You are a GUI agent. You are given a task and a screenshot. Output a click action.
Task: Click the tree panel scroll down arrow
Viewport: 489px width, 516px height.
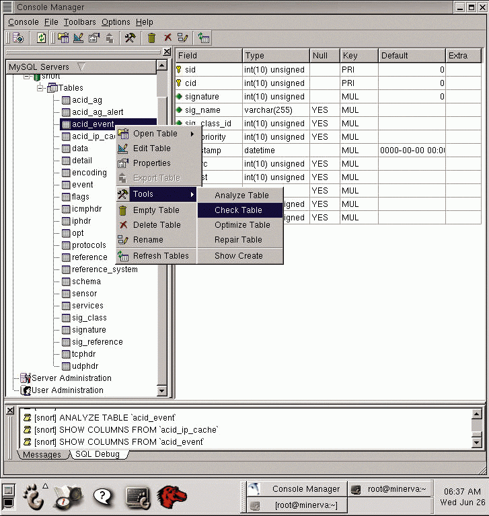pyautogui.click(x=161, y=390)
